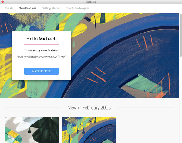Switch to the Create tab
The image size is (182, 143).
(x=9, y=8)
